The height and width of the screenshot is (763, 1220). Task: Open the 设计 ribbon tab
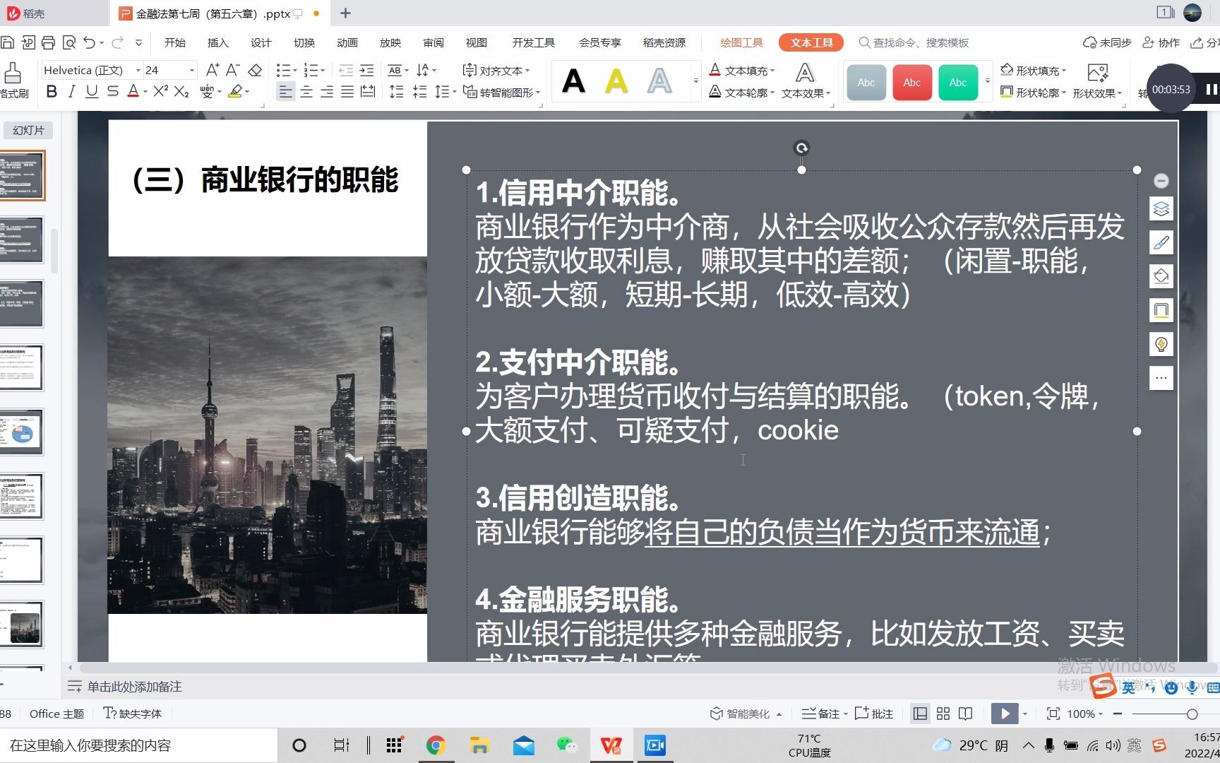click(261, 42)
